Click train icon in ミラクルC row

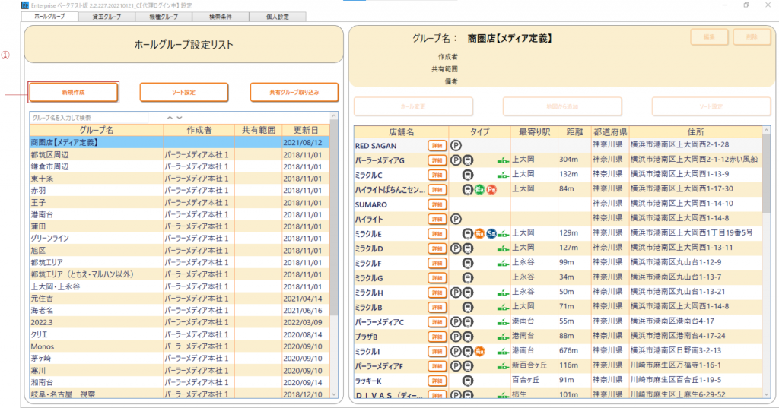tap(468, 175)
